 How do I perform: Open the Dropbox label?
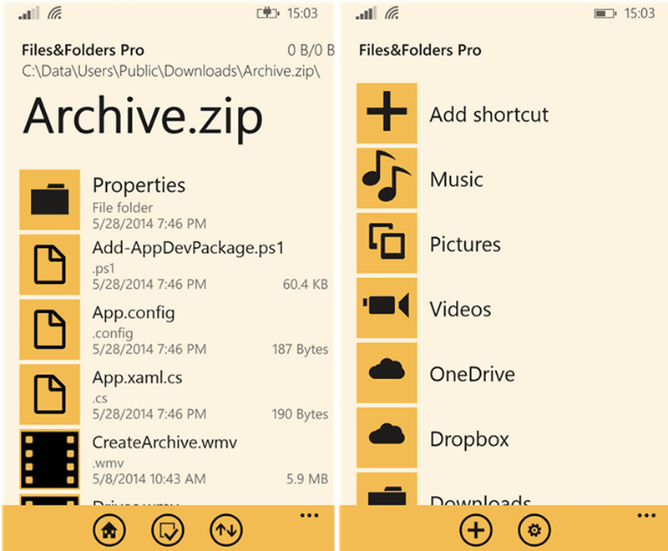click(469, 439)
